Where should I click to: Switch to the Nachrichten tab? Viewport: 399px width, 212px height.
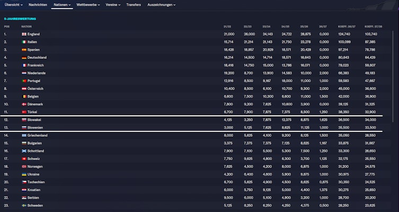(x=37, y=4)
